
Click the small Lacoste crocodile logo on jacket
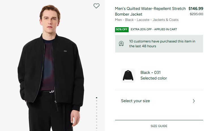coord(65,51)
